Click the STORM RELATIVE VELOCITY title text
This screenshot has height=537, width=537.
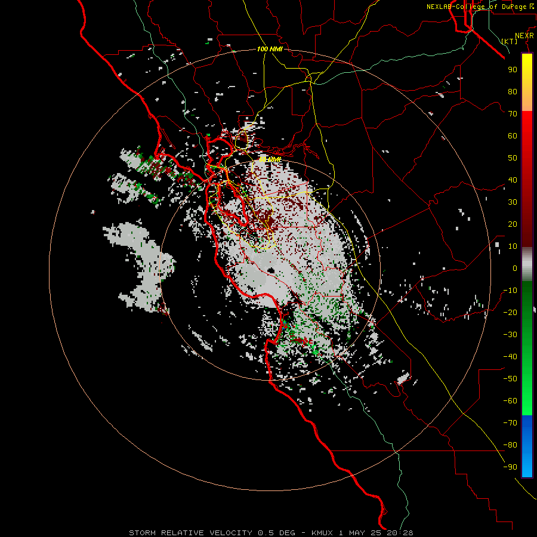click(x=190, y=533)
